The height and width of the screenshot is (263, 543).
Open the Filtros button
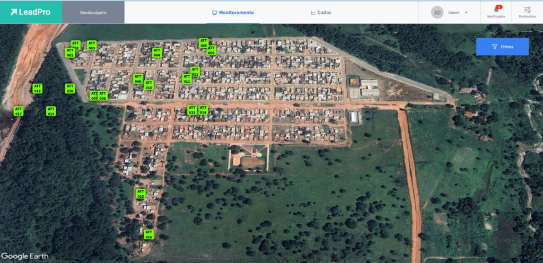[x=502, y=47]
